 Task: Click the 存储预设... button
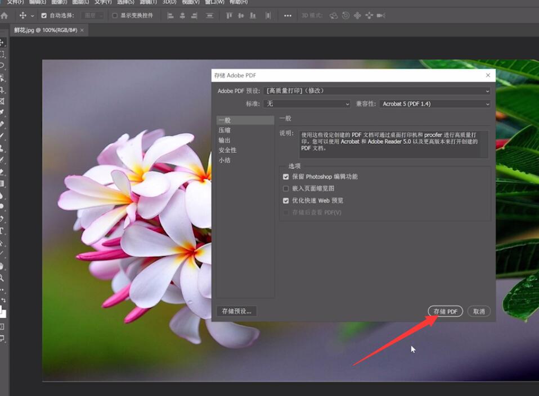pyautogui.click(x=236, y=311)
